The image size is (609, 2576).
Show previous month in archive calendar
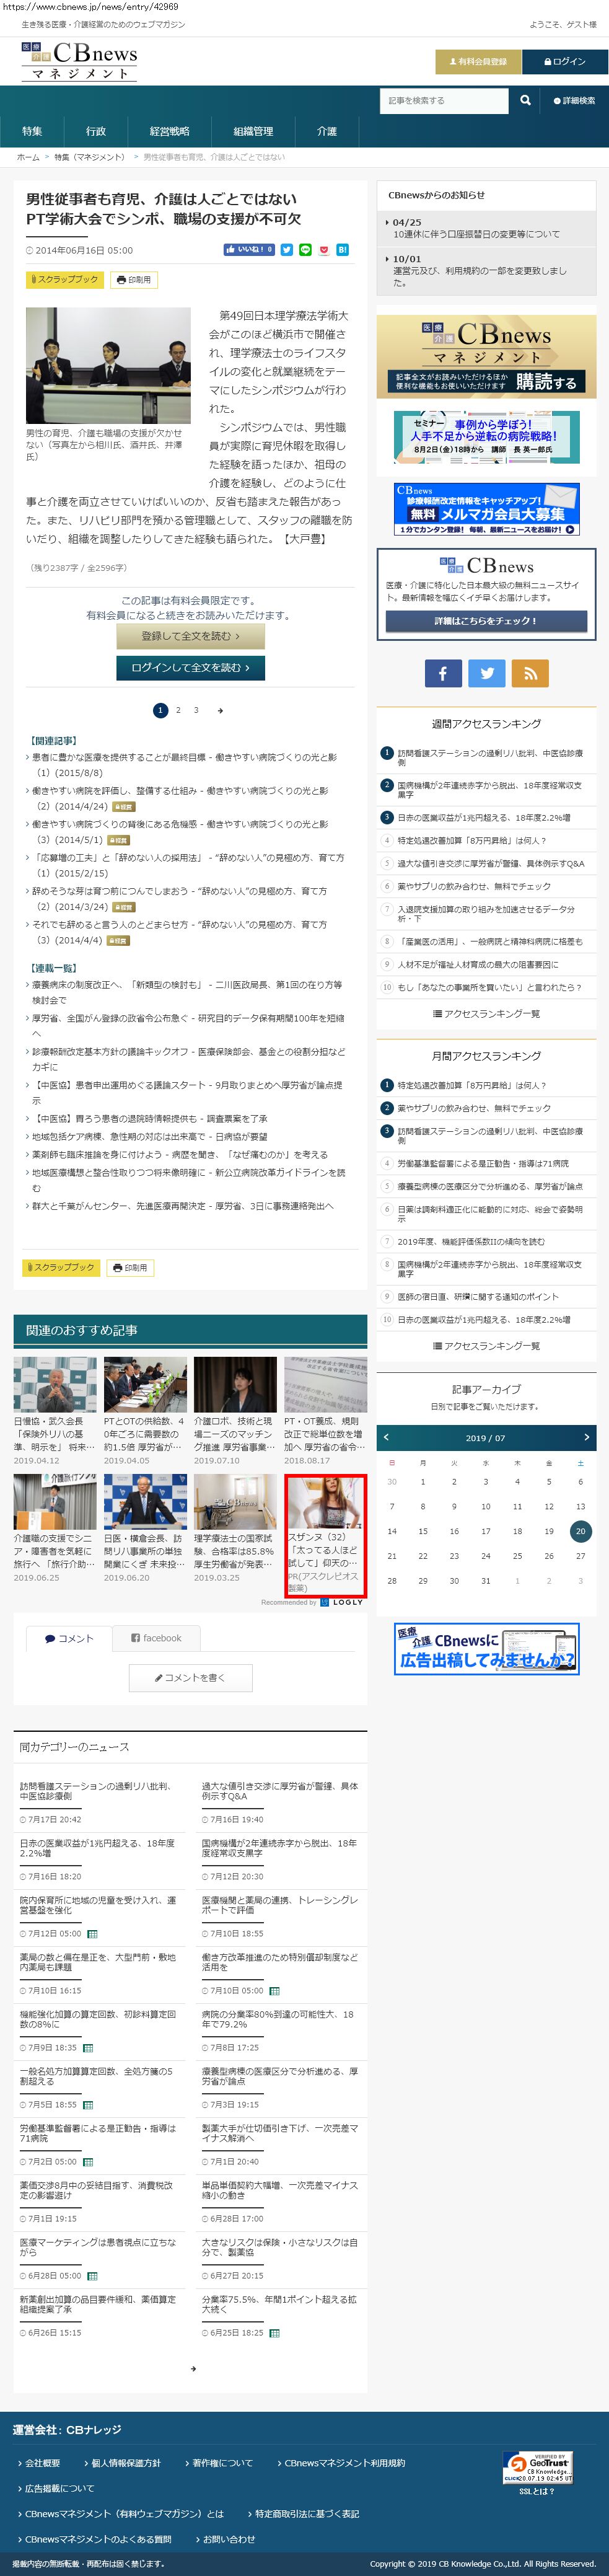[387, 1437]
